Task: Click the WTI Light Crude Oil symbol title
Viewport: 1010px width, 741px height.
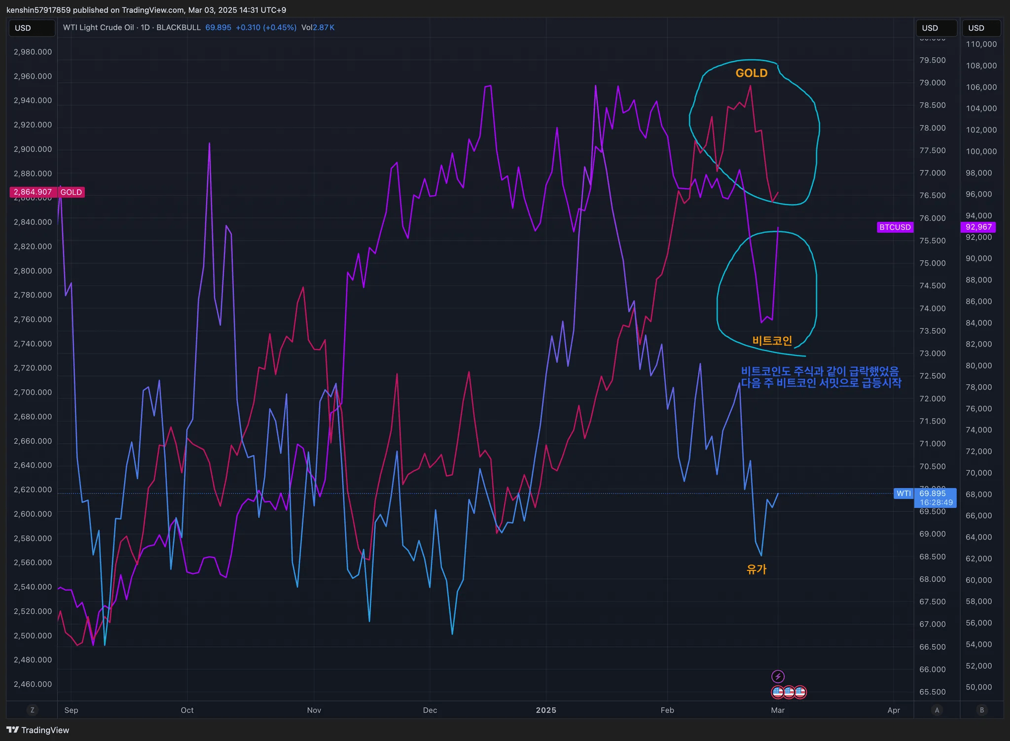Action: [x=132, y=28]
